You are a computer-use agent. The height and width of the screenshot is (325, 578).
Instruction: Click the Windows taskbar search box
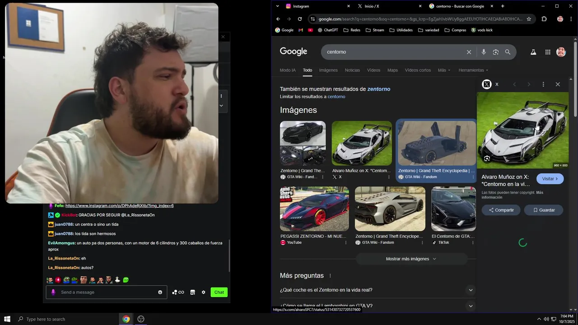coord(66,319)
